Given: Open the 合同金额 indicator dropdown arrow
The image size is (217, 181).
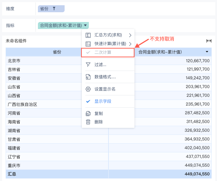Looking at the screenshot, I should (x=86, y=25).
